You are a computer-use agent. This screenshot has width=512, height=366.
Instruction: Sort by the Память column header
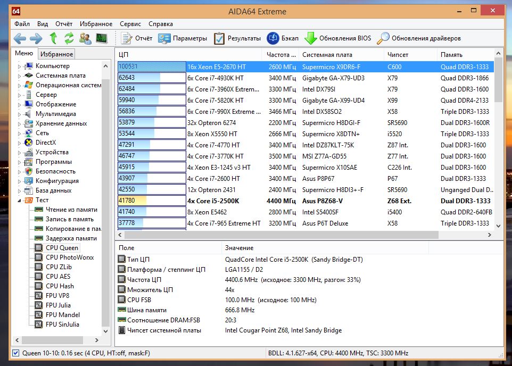click(466, 54)
